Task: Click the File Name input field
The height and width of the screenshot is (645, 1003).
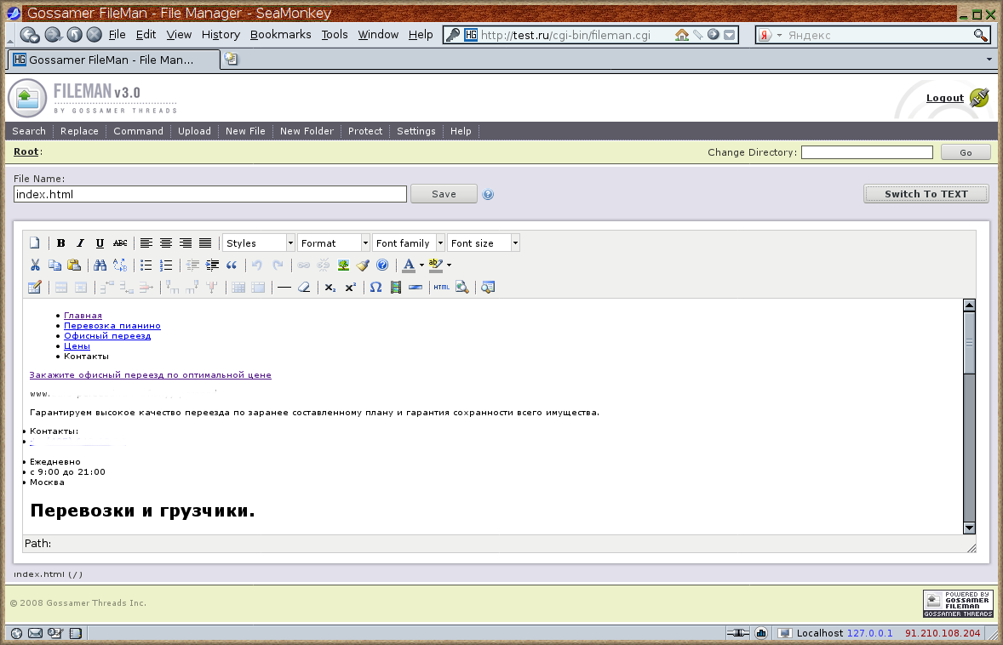Action: [x=210, y=194]
